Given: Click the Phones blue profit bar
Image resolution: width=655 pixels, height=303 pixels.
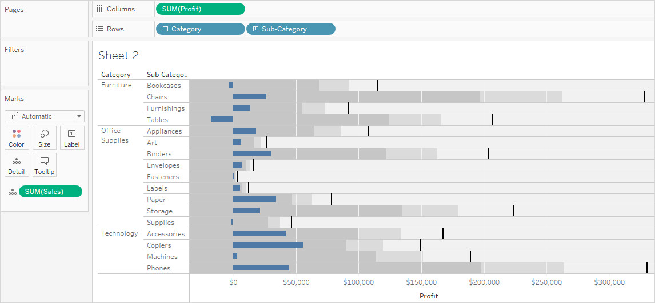Looking at the screenshot, I should (261, 268).
